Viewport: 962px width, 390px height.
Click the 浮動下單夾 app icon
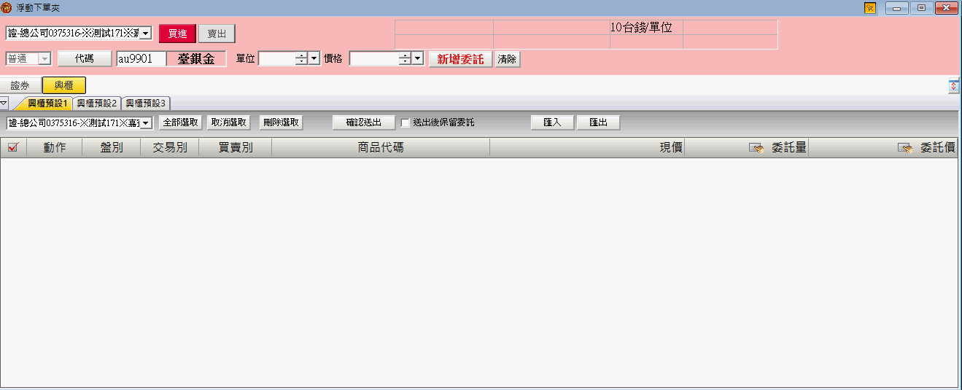click(x=7, y=8)
